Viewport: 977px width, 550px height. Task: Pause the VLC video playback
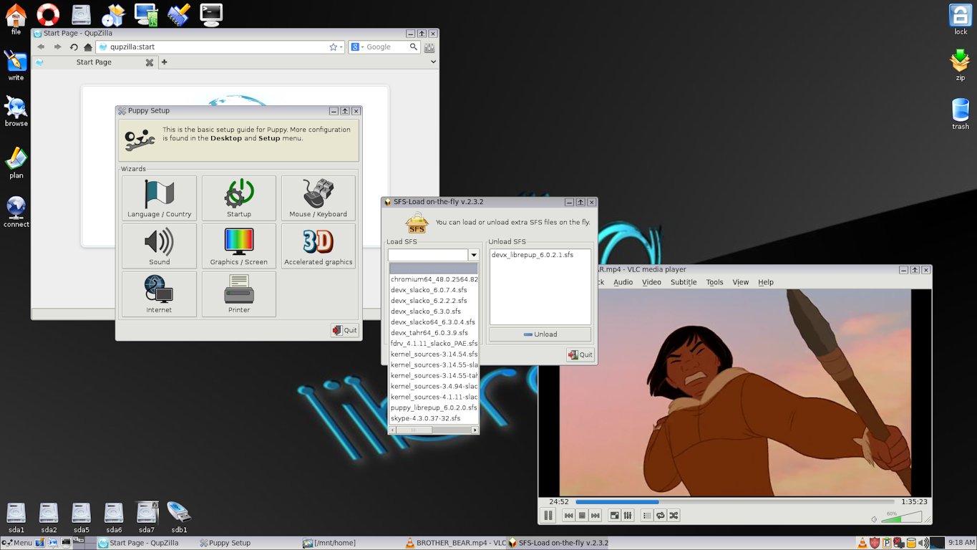tap(549, 515)
